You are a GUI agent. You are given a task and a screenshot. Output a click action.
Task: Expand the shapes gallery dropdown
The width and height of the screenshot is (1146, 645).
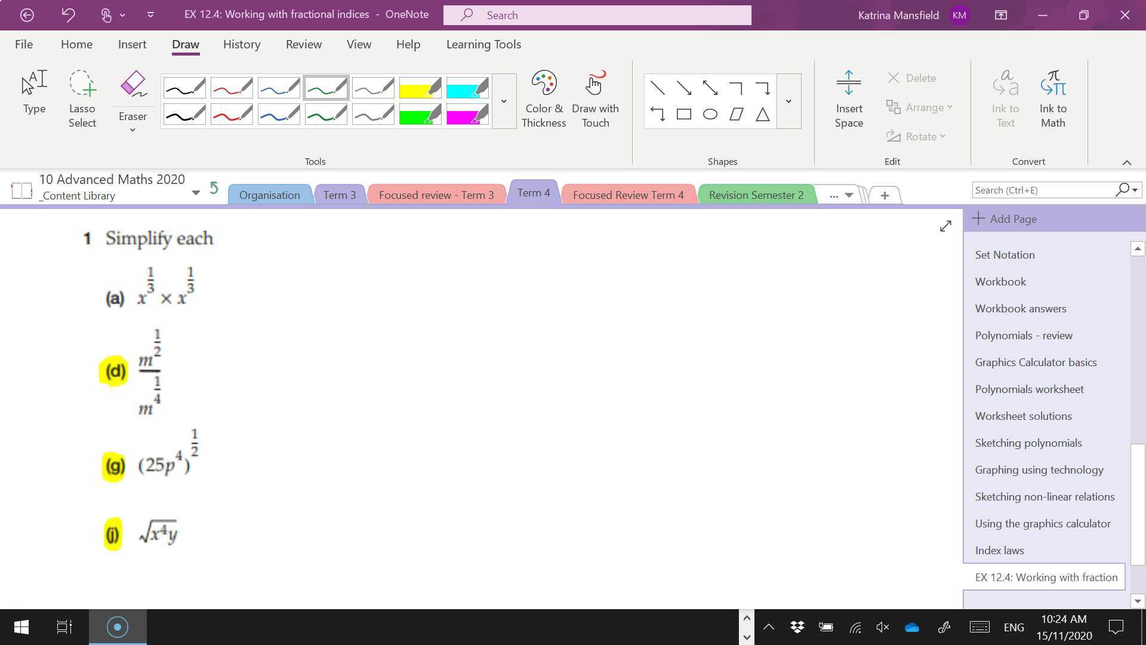click(788, 102)
